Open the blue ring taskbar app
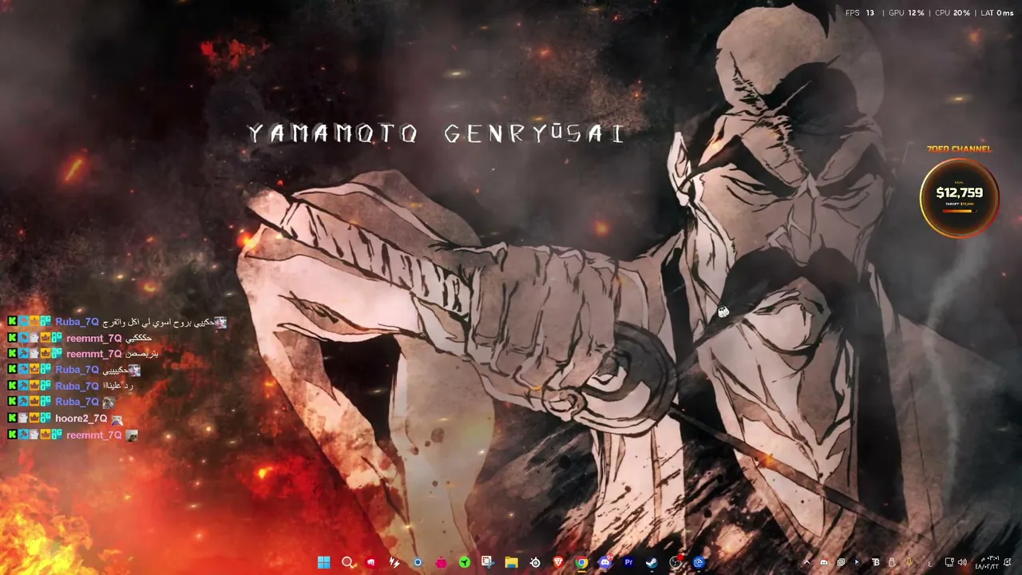The height and width of the screenshot is (575, 1022). tap(417, 562)
